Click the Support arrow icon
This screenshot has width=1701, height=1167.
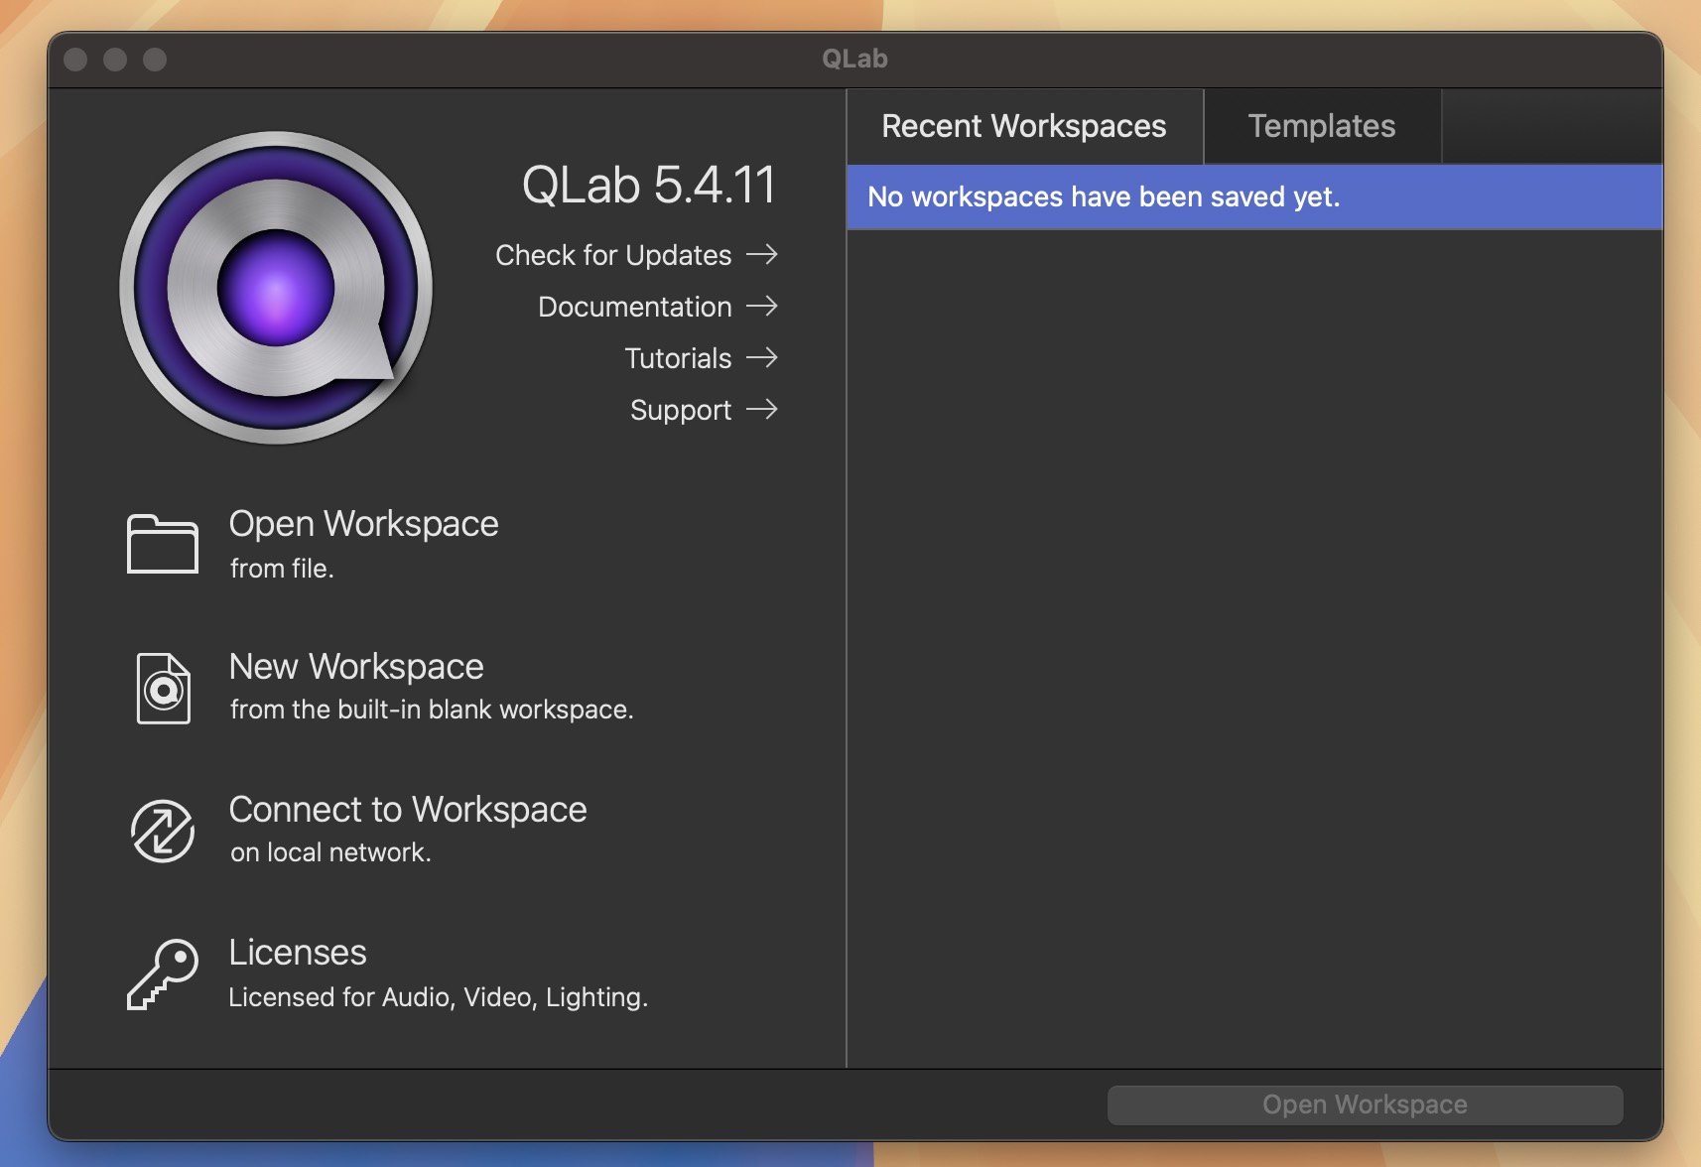[x=764, y=410]
